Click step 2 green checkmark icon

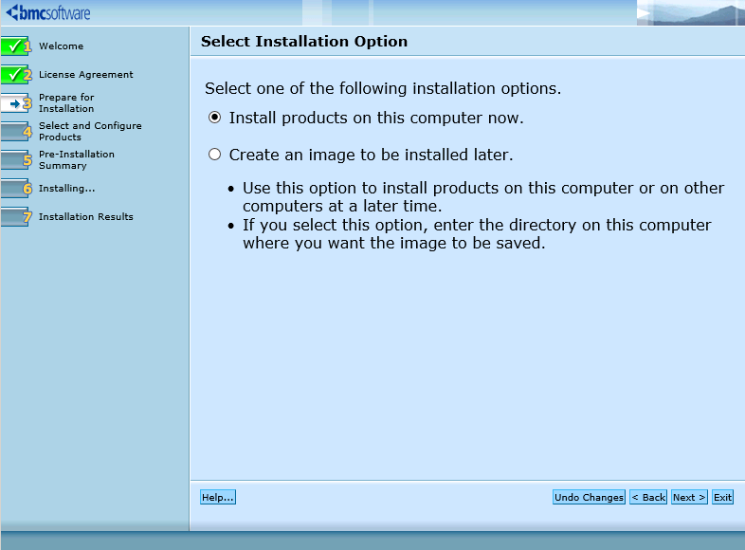click(x=16, y=75)
